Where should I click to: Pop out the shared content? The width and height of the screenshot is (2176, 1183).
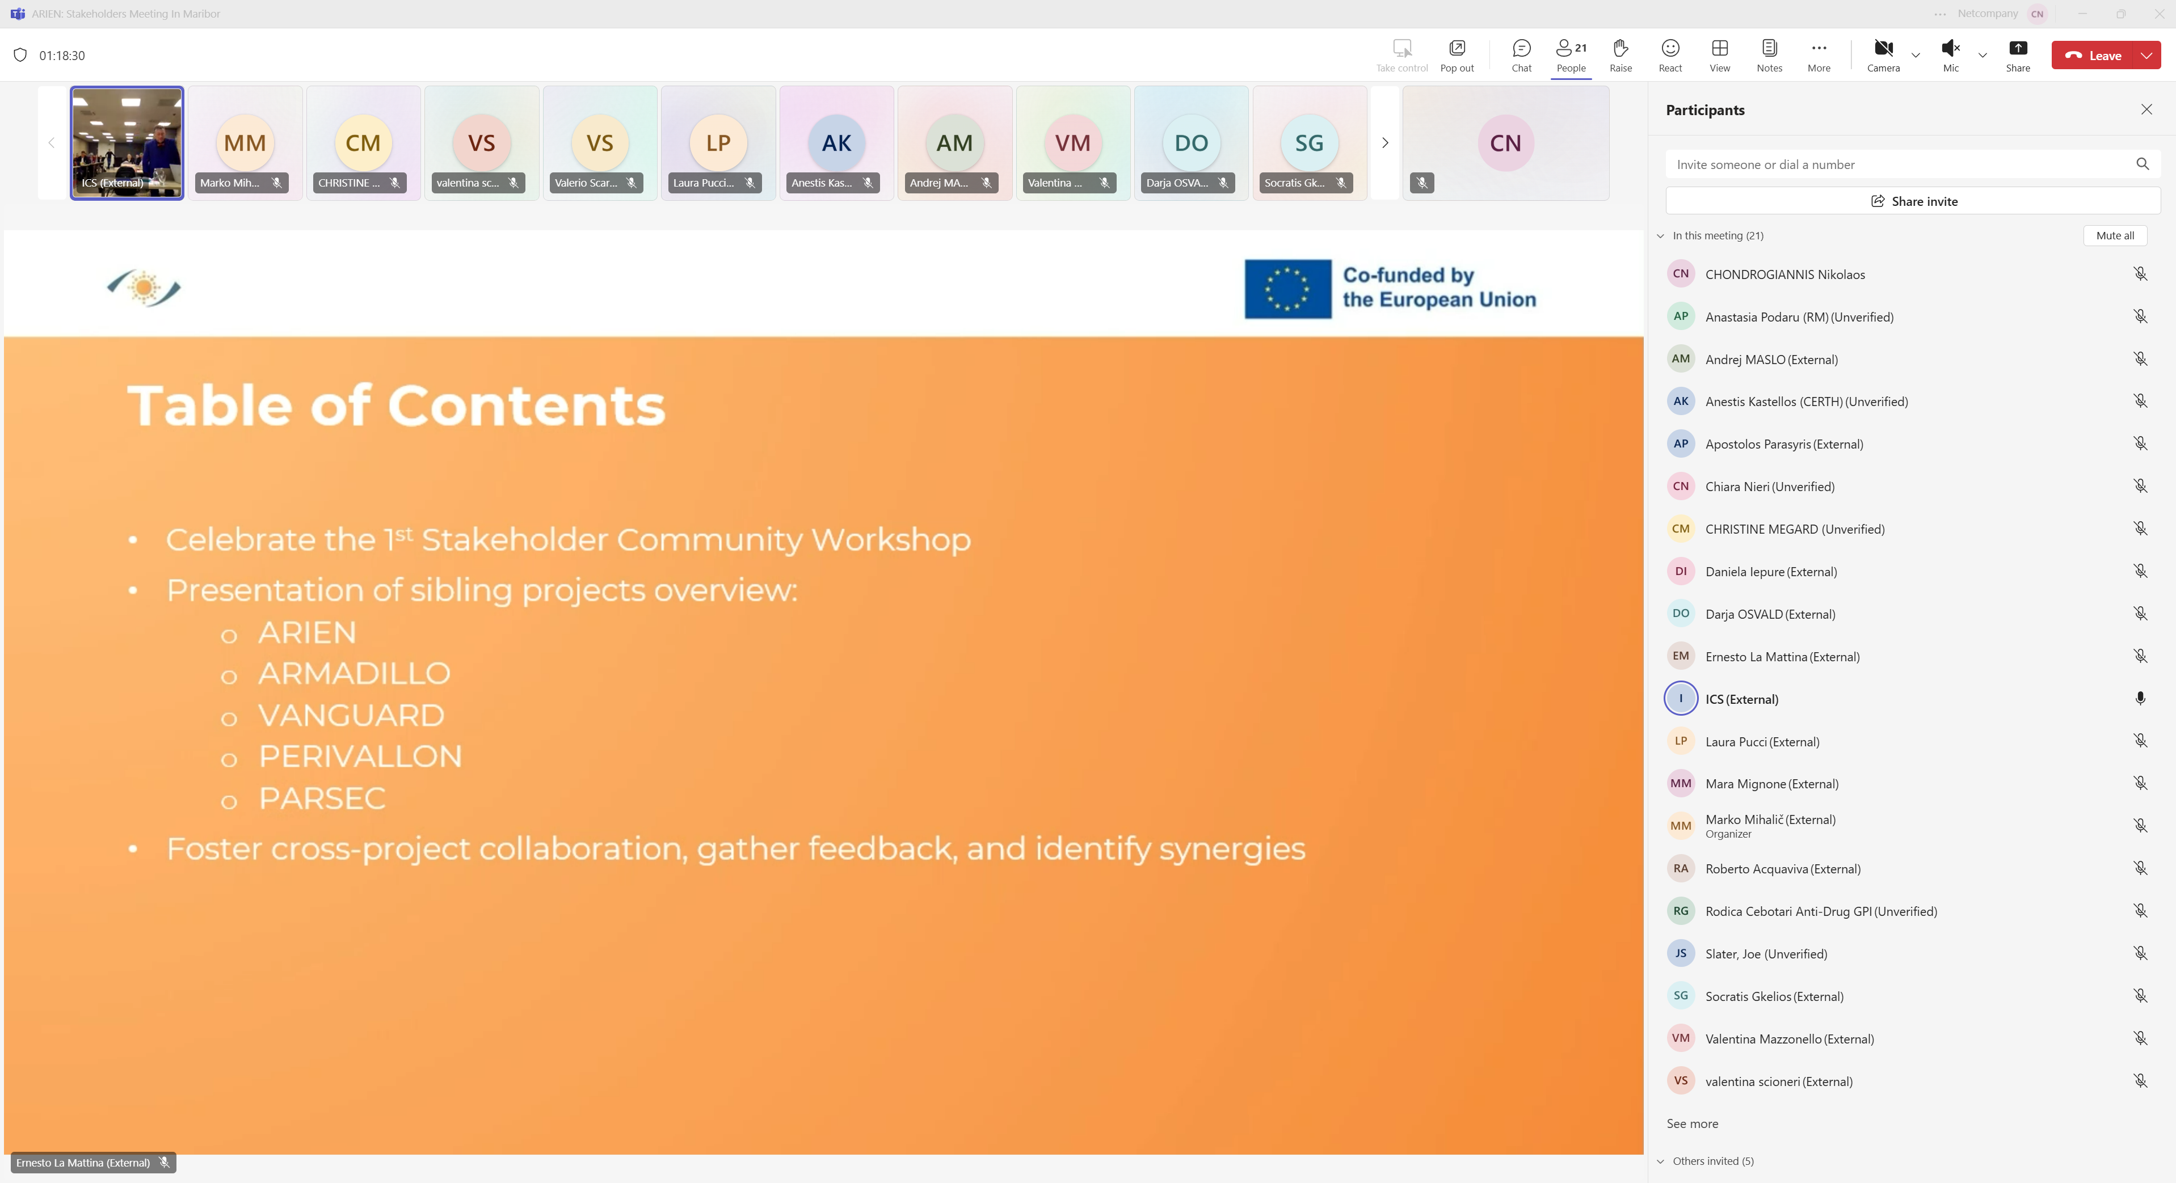coord(1457,55)
